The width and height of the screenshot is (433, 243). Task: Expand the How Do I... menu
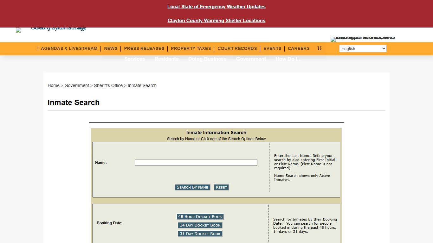[288, 59]
